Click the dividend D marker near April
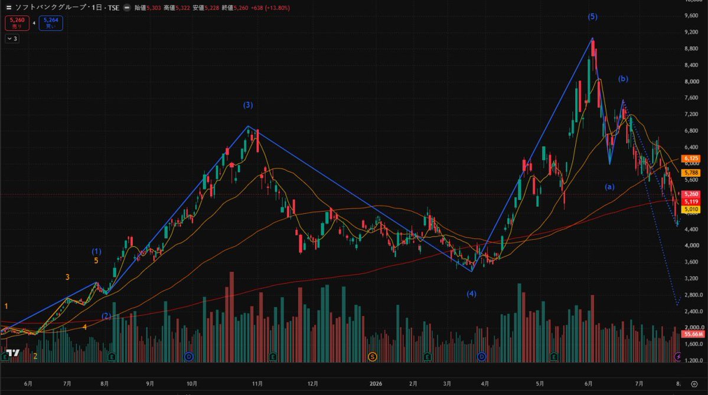 pos(481,357)
